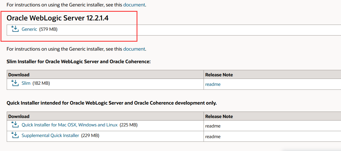Open the Supplemental Quick Installer link
This screenshot has width=341, height=151.
pos(50,136)
